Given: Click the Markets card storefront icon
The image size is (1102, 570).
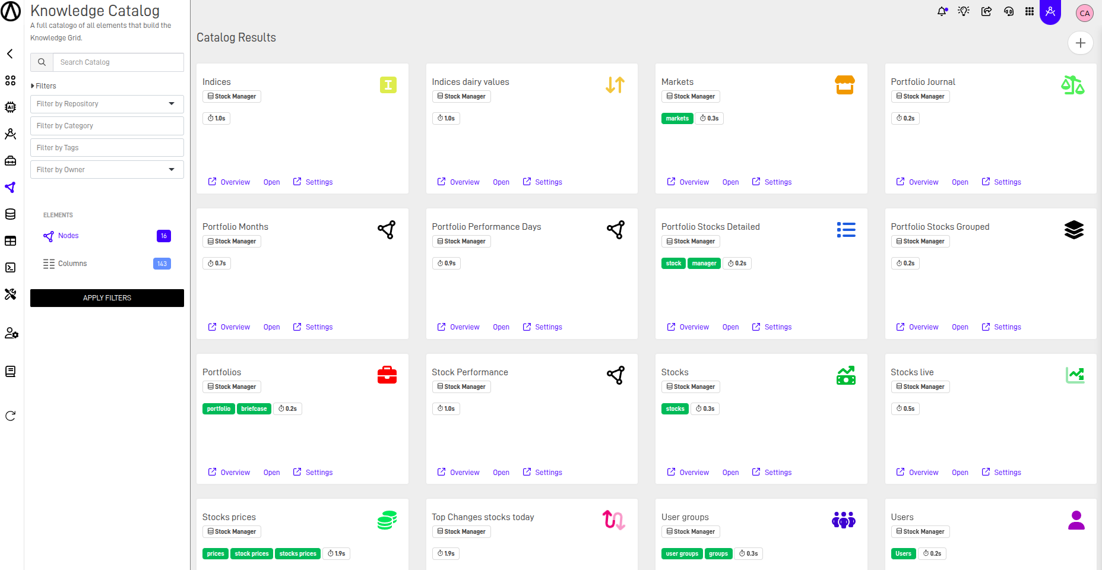Looking at the screenshot, I should (x=845, y=85).
